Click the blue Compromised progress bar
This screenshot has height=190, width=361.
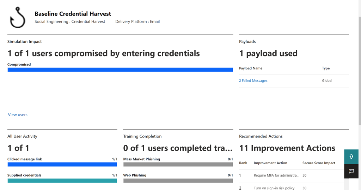120,70
